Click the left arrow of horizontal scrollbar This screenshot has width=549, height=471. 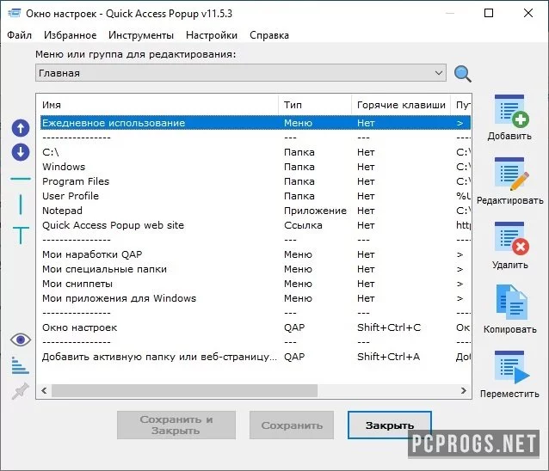click(44, 390)
